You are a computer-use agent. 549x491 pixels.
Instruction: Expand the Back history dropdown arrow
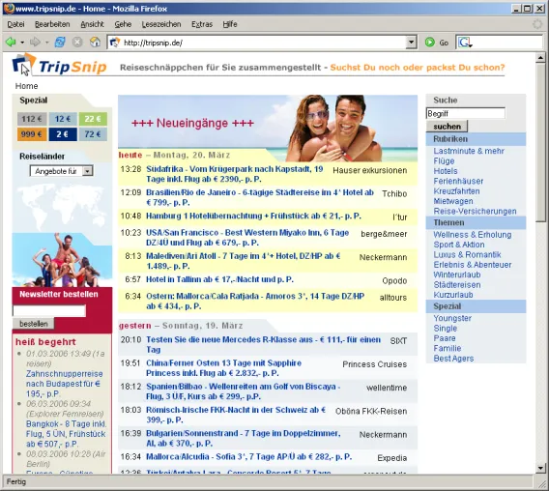tap(22, 43)
